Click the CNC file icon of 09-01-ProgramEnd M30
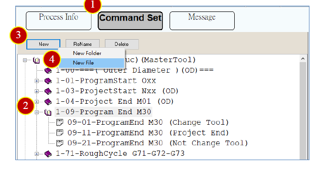The image size is (331, 173). point(60,122)
